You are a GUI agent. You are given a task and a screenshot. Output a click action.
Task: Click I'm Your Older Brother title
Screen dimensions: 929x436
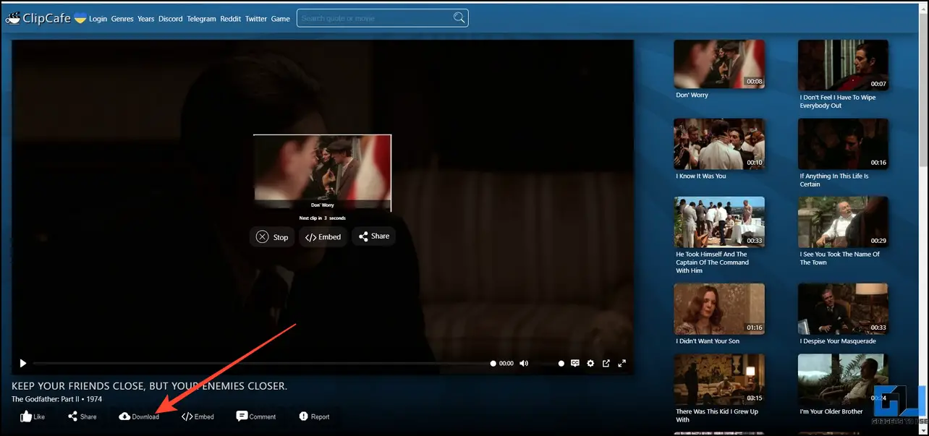831,411
